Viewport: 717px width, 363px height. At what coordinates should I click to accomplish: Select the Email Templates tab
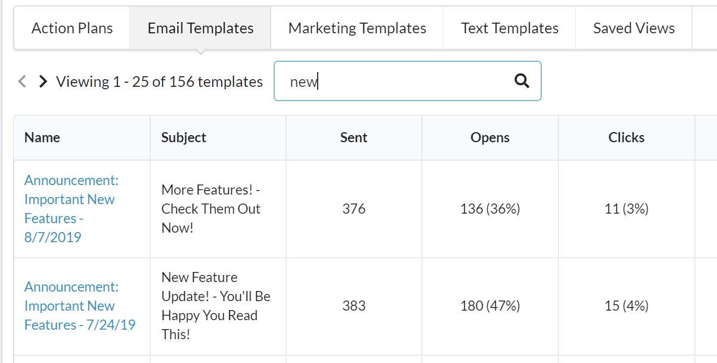tap(200, 28)
